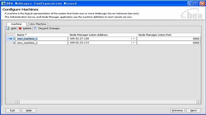Image resolution: width=206 pixels, height=115 pixels.
Task: Click the BEA WebLogic title bar icon
Action: coord(3,3)
